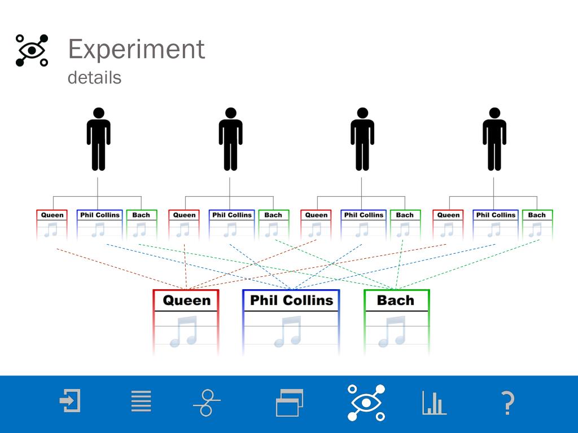This screenshot has height=433, width=578.
Task: Click small Bach box under second person
Action: point(274,224)
